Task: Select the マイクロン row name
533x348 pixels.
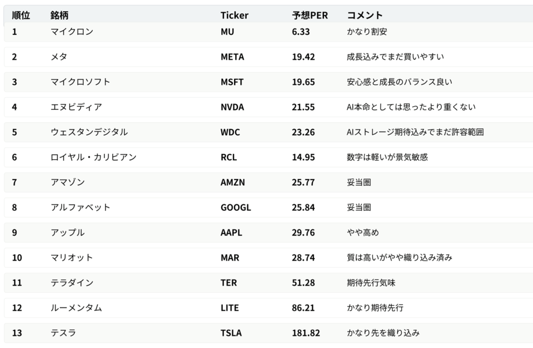Action: (x=72, y=32)
